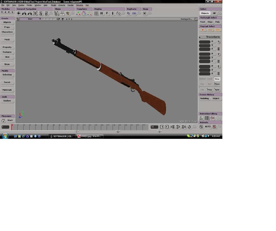Open the SRT animation editing icon
This screenshot has width=276, height=231.
[x=201, y=118]
